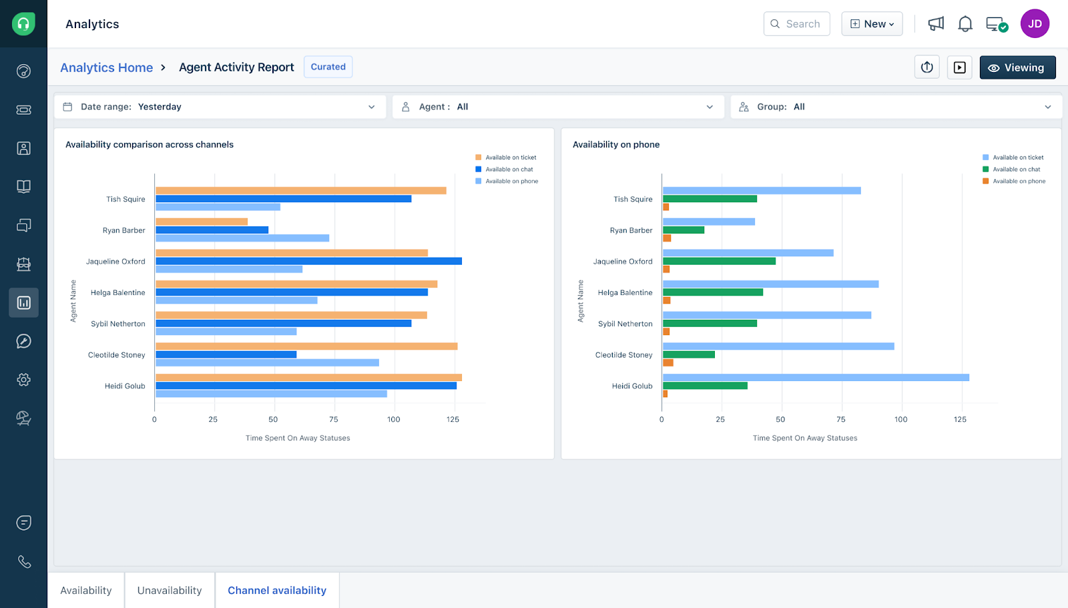The image size is (1068, 608).
Task: Toggle Available on ticket legend in left chart
Action: click(x=506, y=158)
